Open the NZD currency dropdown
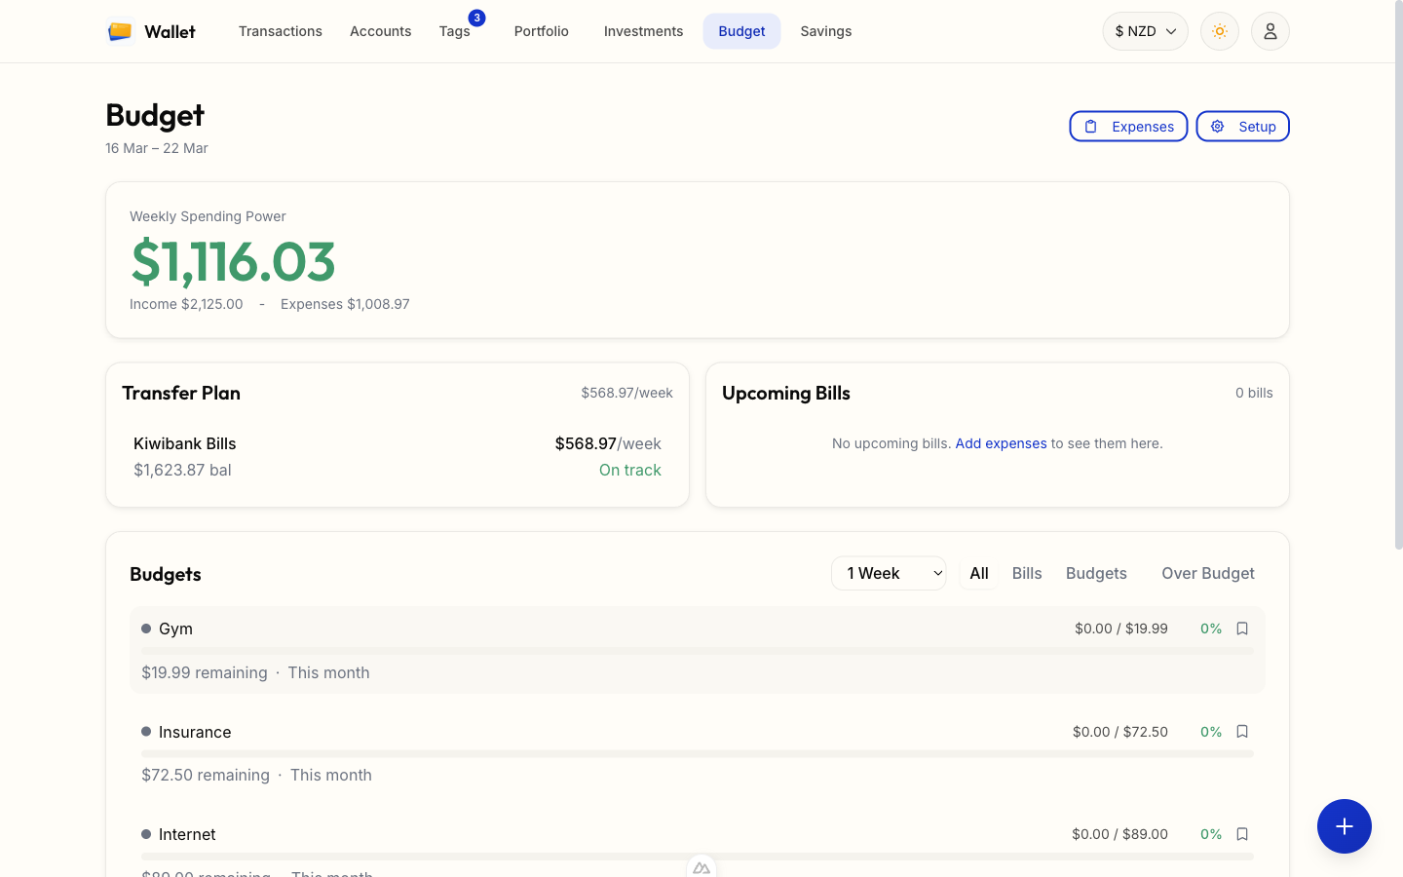The height and width of the screenshot is (877, 1403). [1145, 31]
